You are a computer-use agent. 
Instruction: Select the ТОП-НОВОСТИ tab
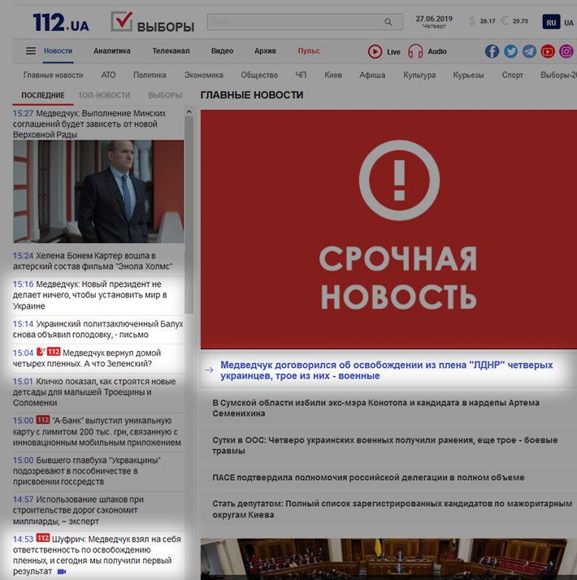tap(104, 95)
